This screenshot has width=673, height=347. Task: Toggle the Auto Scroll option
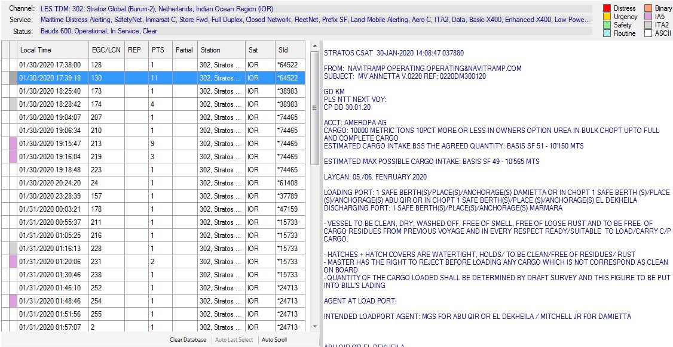274,340
